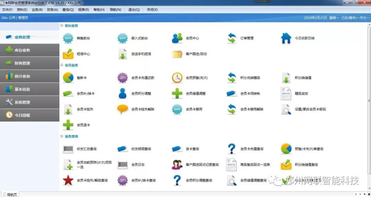The image size is (371, 197).
Task: Open 会员中心 member center icon
Action: point(177,38)
